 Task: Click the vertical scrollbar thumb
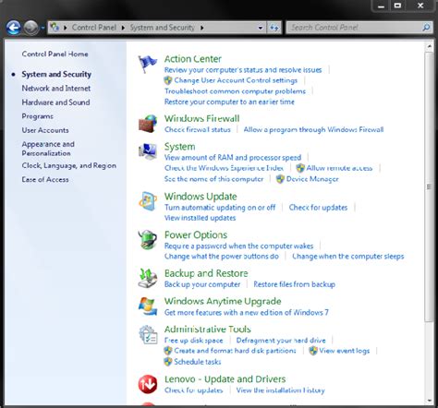[429, 186]
